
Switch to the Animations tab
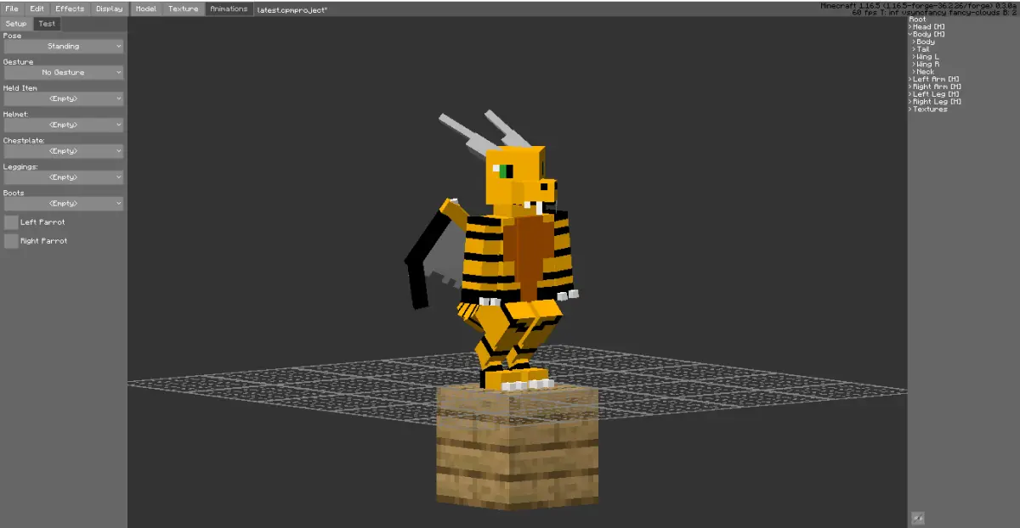[x=229, y=8]
